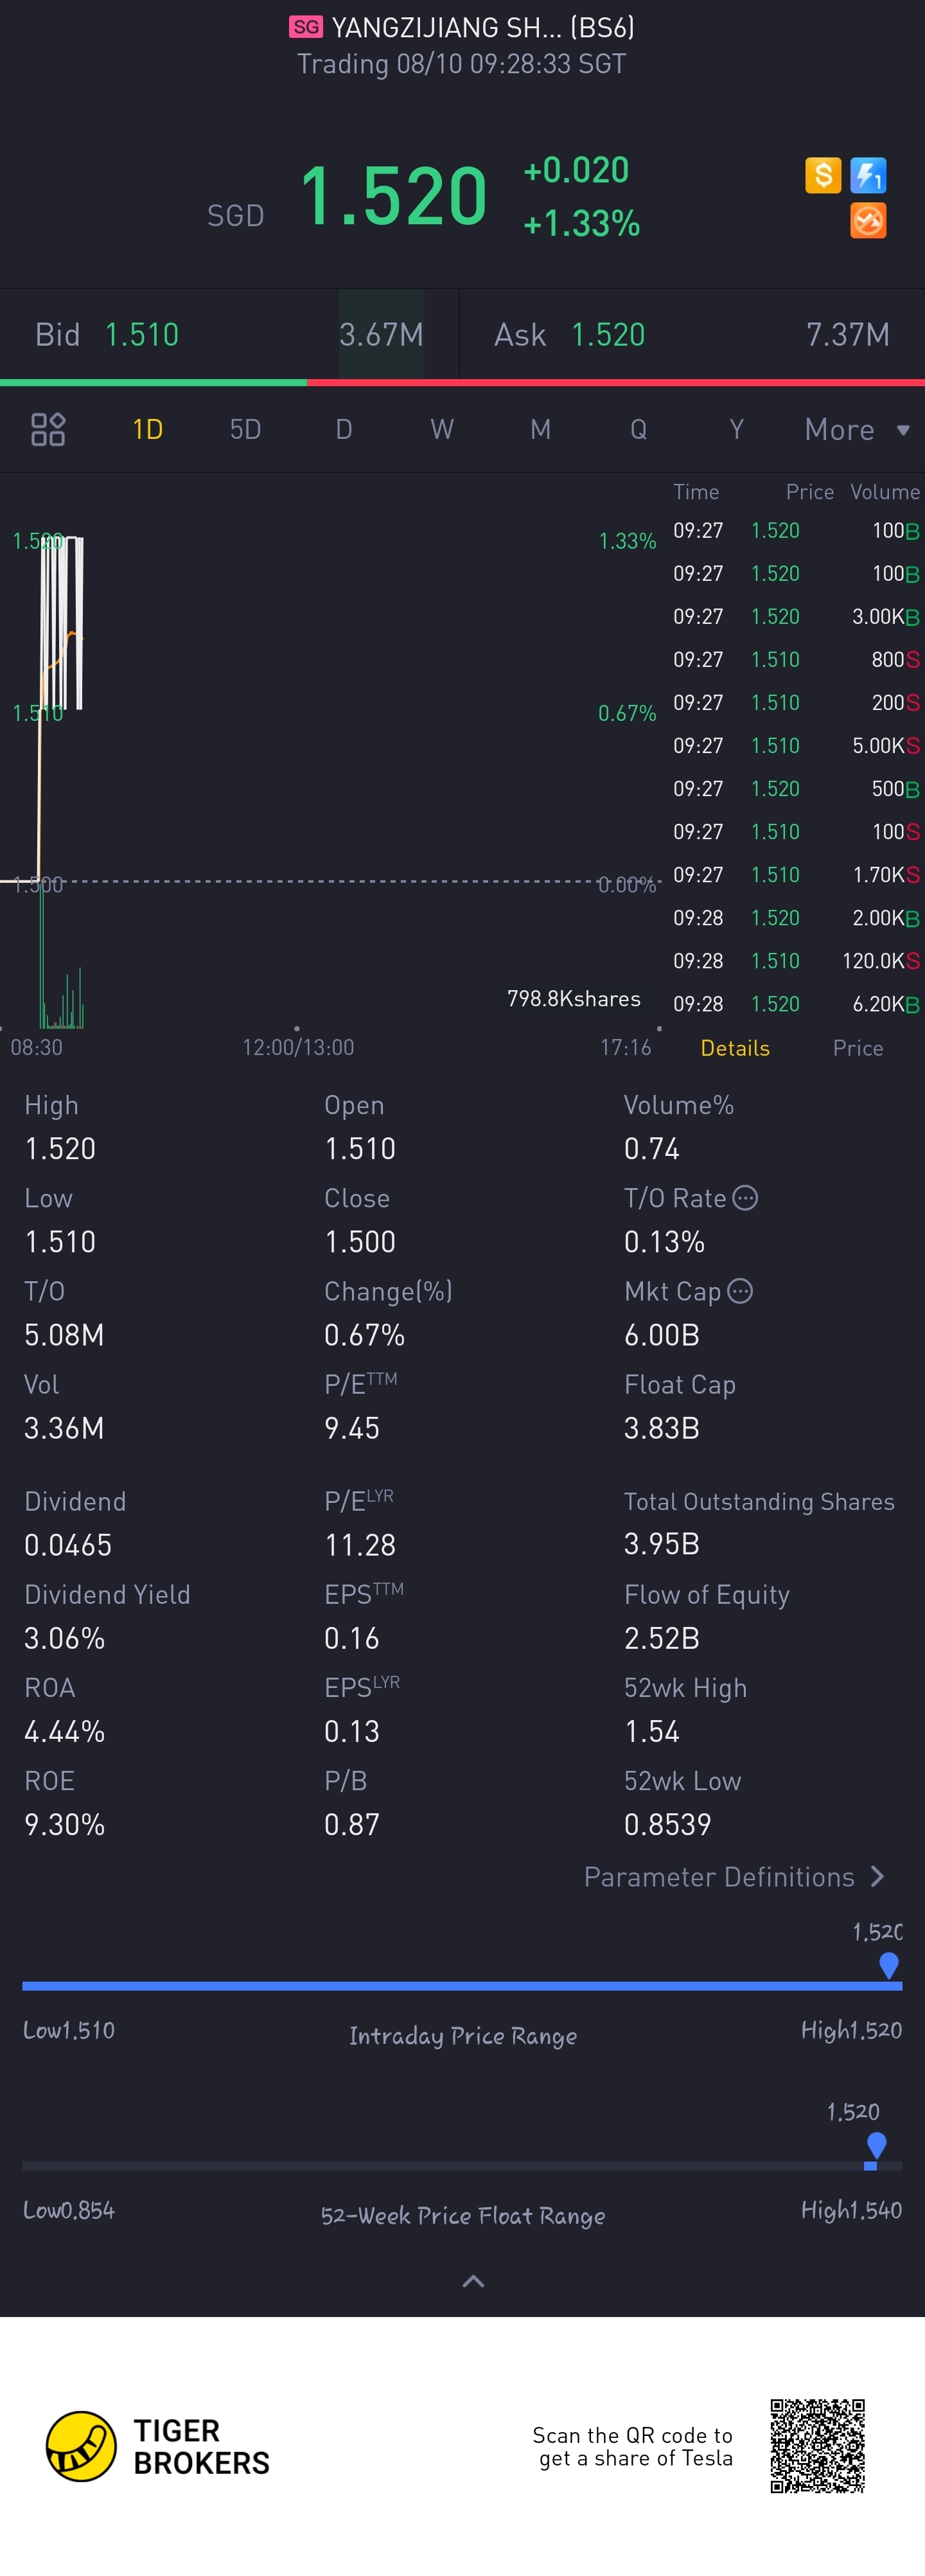The width and height of the screenshot is (925, 2576).
Task: Tap the Bid 1.510 price
Action: coord(142,335)
